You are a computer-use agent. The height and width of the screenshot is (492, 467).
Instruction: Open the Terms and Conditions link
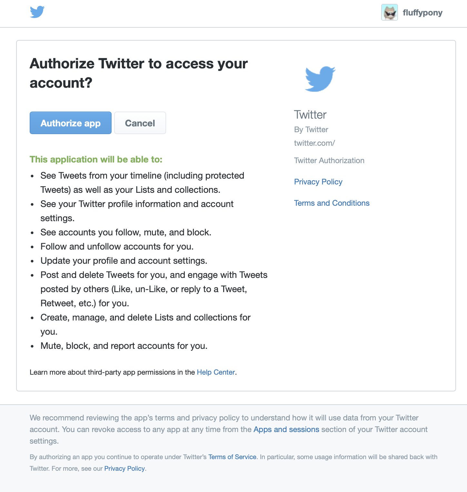pos(332,203)
